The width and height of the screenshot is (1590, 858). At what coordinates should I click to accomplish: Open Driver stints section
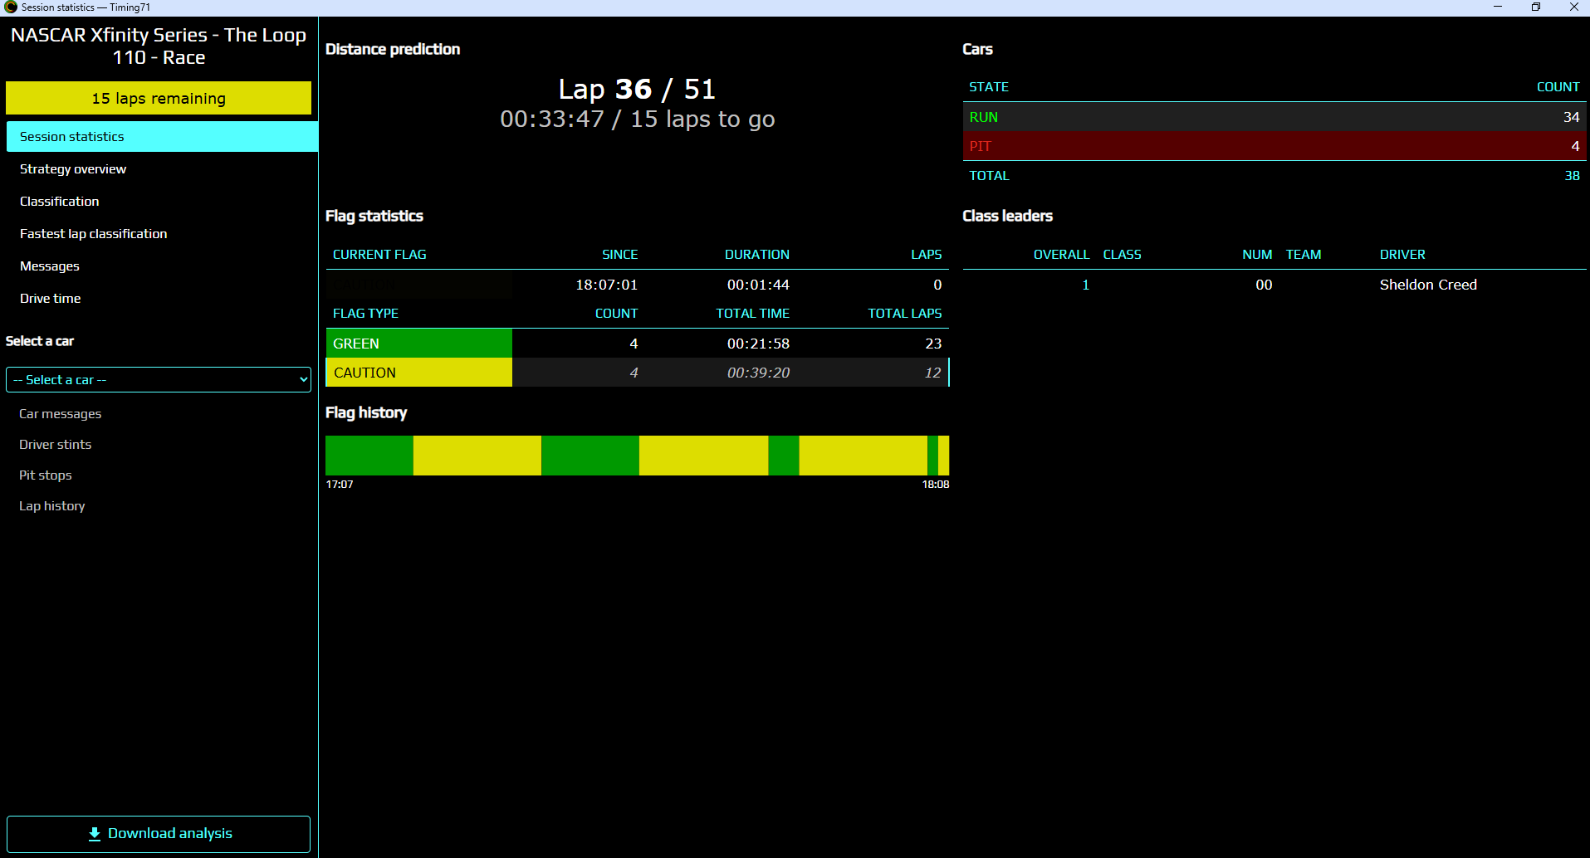pos(55,444)
